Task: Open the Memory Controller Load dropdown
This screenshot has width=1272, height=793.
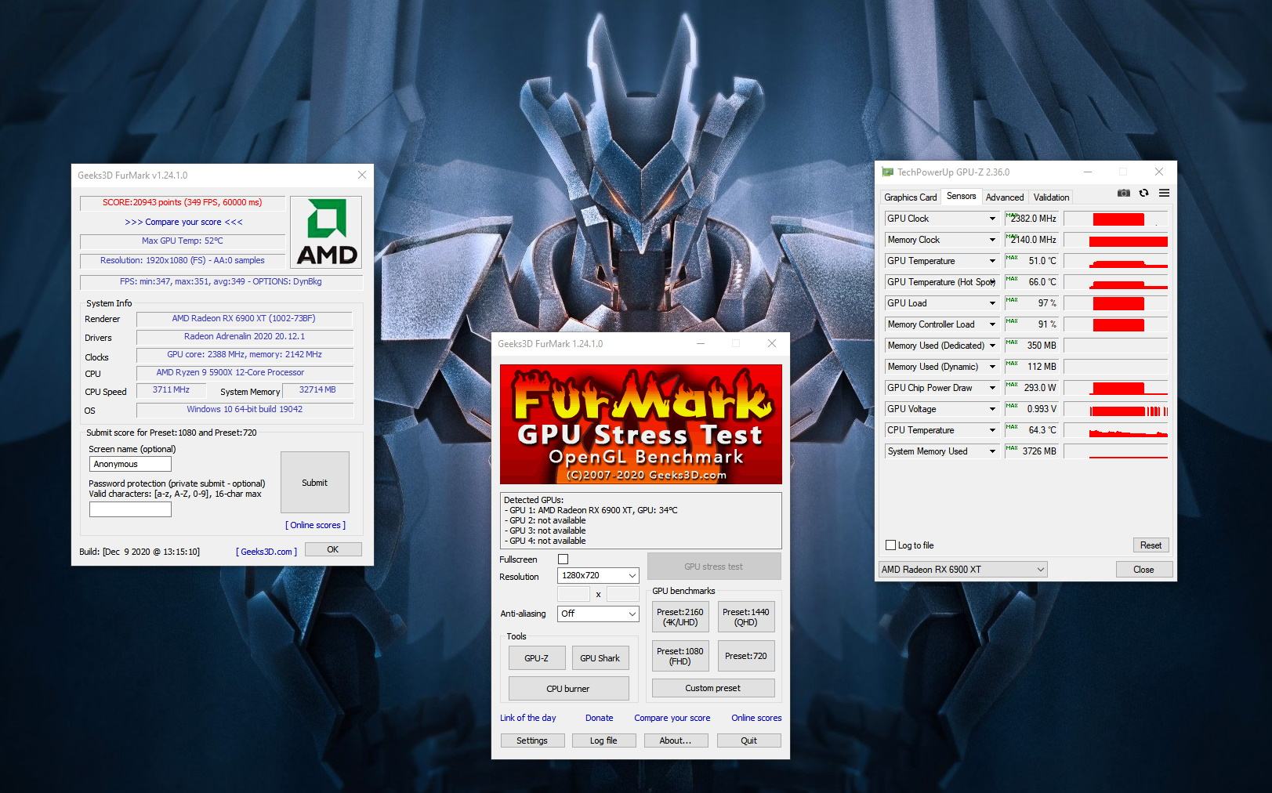Action: pyautogui.click(x=992, y=324)
